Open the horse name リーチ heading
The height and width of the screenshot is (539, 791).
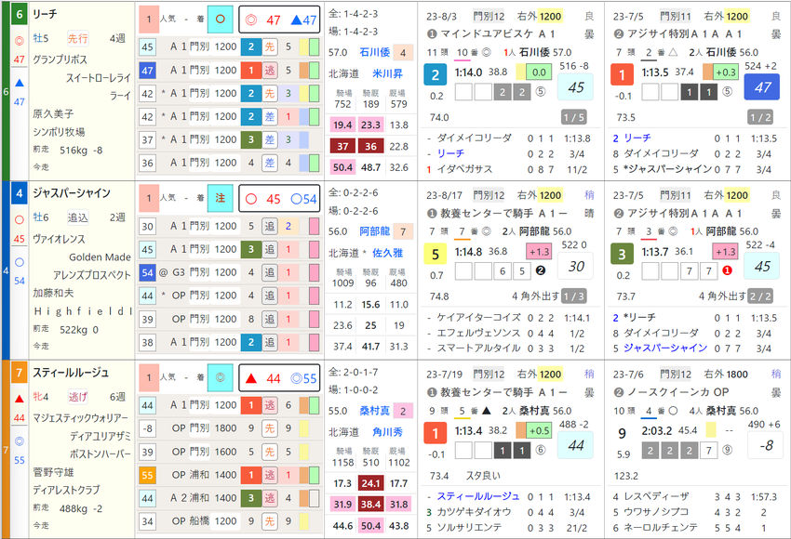click(x=45, y=14)
